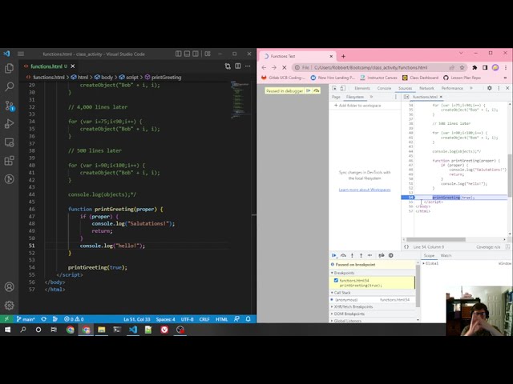
Task: Click the script breadcrumb segment
Action: click(x=128, y=78)
